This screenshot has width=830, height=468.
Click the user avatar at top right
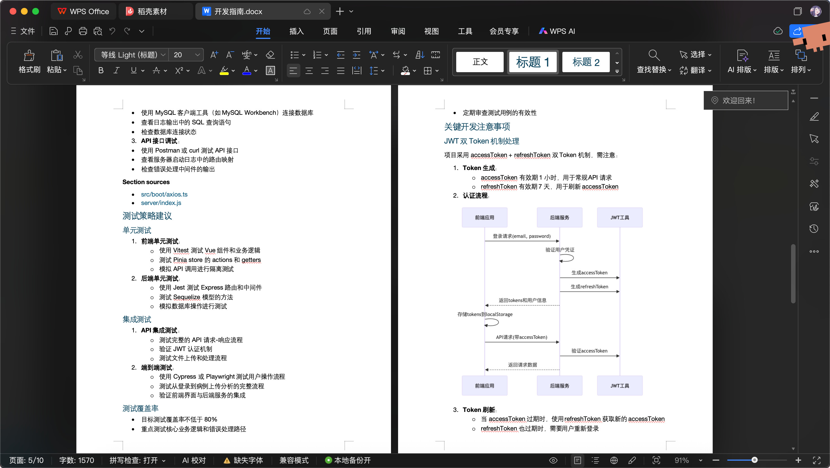click(x=815, y=11)
